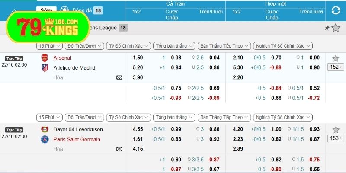Open first Tỷ Số Chính Xác dropdown
This screenshot has height=173, width=346.
click(x=129, y=45)
